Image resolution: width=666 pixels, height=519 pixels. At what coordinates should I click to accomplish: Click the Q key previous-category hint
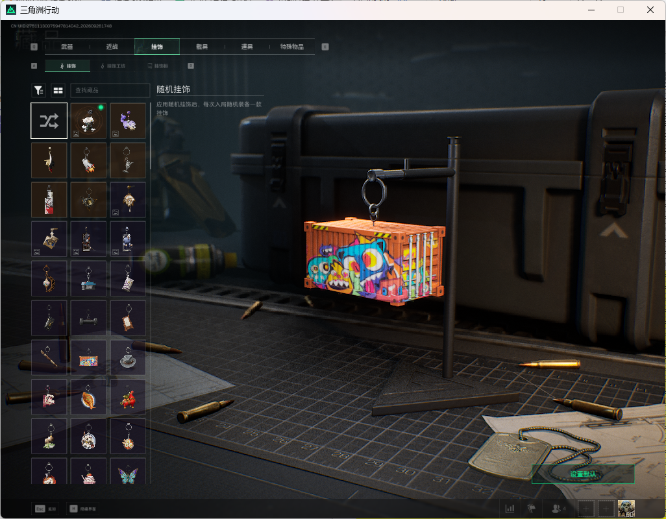click(34, 47)
